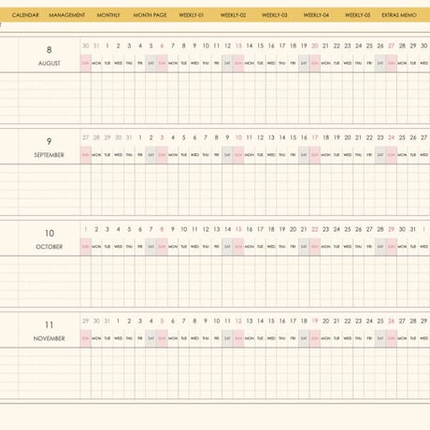The width and height of the screenshot is (430, 430).
Task: Click date 22 in the October row
Action: click(315, 229)
